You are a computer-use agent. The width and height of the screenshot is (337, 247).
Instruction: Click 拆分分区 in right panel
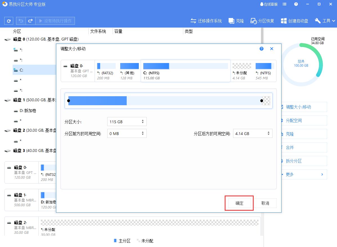coord(304,161)
